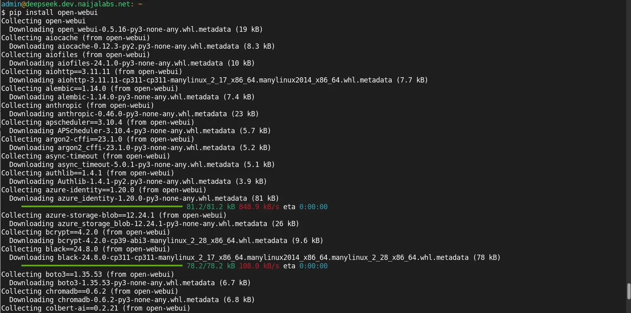Screen dimensions: 631x313
Task: Click 'Collecting argon2-cffi==23.1.0' line
Action: (x=98, y=139)
